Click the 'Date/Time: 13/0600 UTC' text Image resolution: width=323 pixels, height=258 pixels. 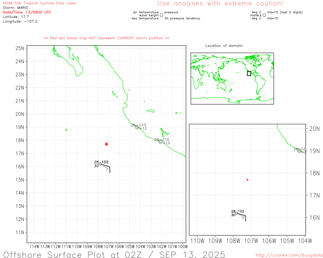click(27, 12)
